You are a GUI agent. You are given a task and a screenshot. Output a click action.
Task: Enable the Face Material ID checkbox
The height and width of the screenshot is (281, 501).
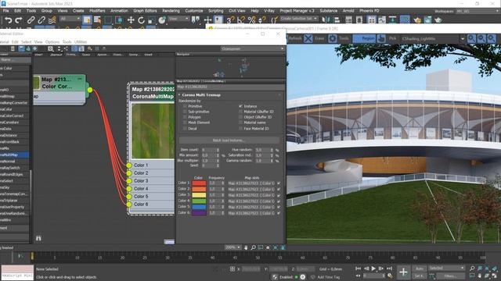click(x=240, y=128)
